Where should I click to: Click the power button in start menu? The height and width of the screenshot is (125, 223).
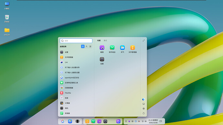coord(143,113)
